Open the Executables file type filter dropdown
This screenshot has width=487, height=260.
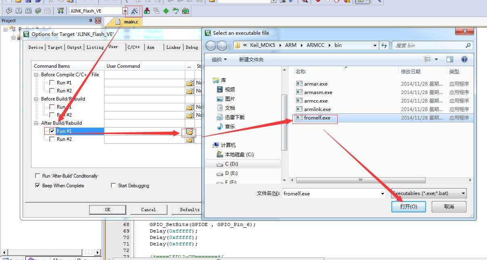(x=429, y=193)
